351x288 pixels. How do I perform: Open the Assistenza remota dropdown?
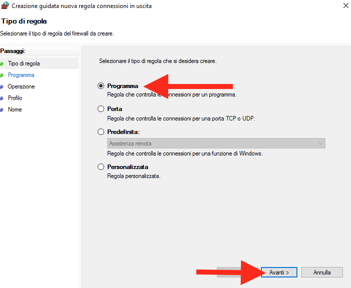pos(216,143)
